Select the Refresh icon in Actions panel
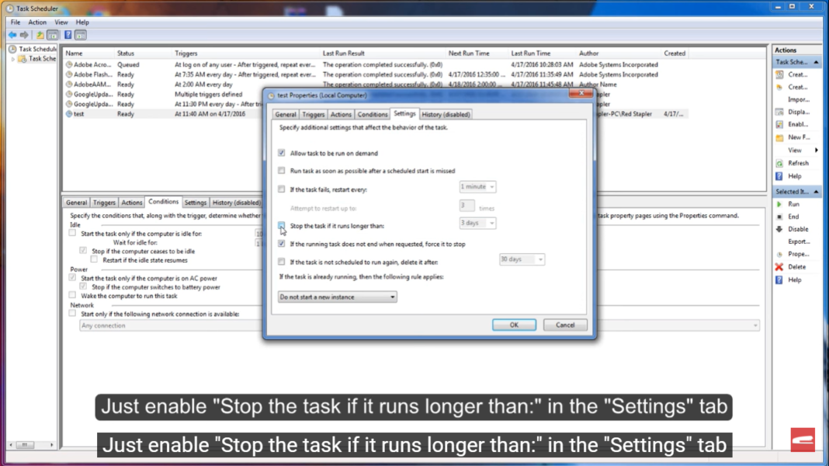829x466 pixels. (x=792, y=163)
